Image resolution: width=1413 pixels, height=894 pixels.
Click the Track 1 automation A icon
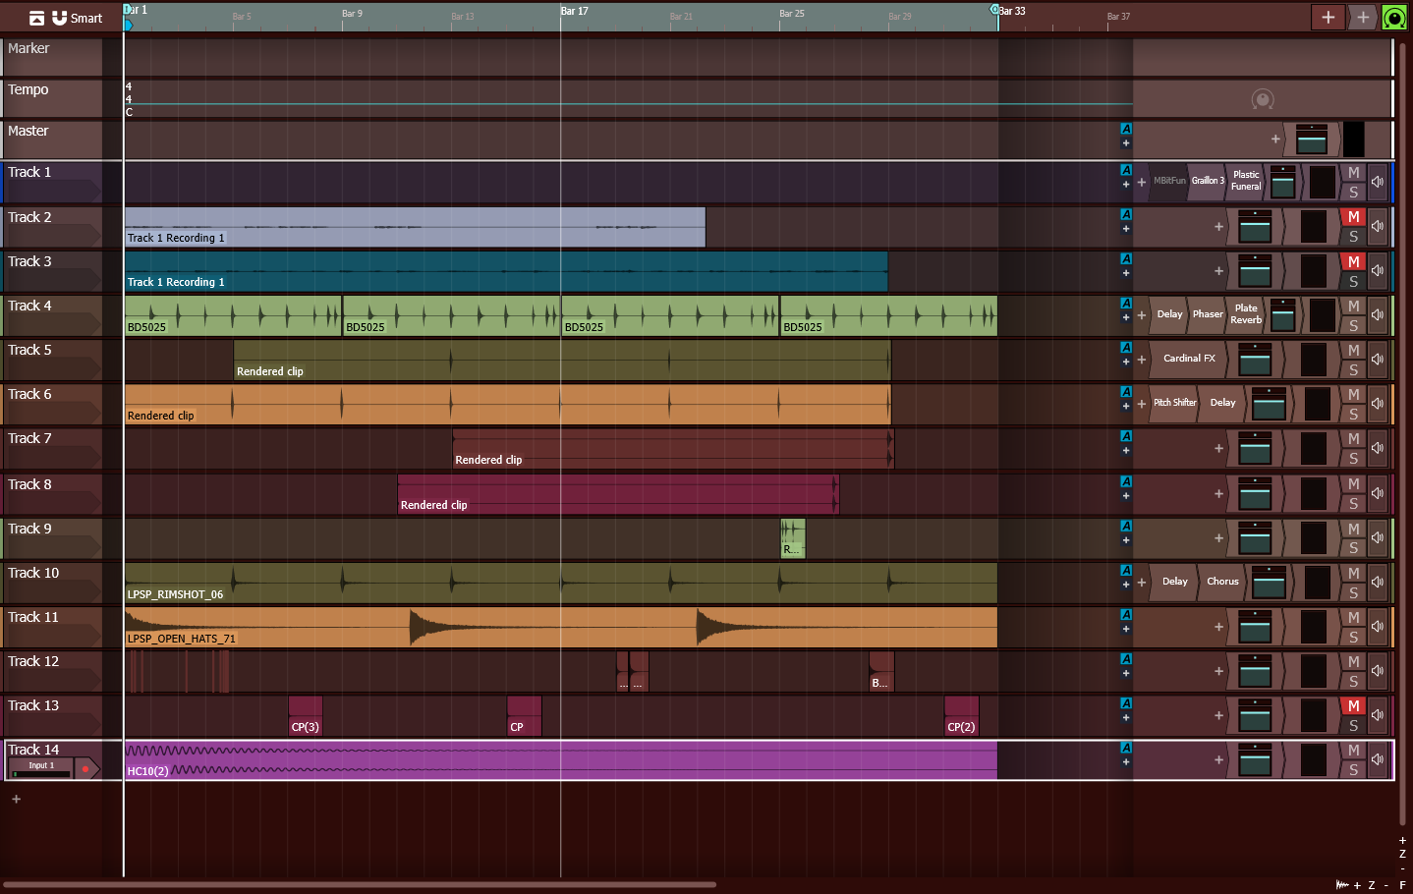(1126, 170)
